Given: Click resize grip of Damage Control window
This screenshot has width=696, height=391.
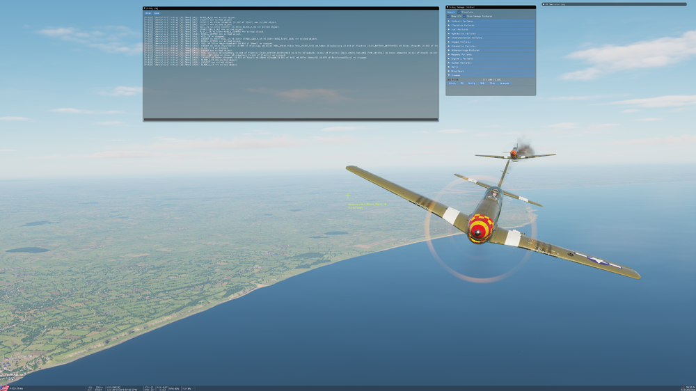Looking at the screenshot, I should [535, 94].
